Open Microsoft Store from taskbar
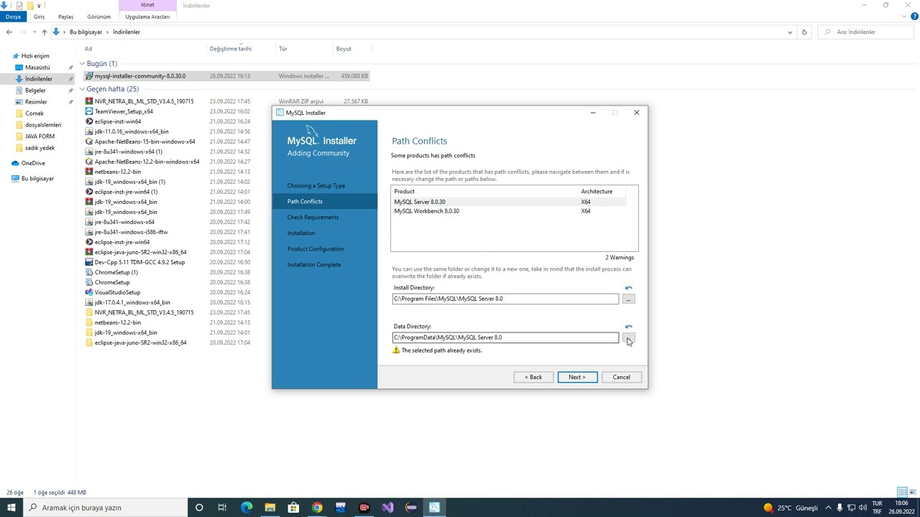This screenshot has width=920, height=517. coord(293,508)
